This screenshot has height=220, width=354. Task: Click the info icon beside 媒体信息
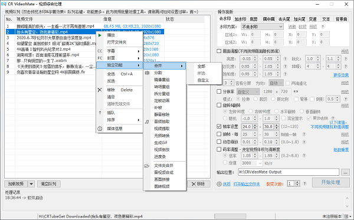pos(100,129)
